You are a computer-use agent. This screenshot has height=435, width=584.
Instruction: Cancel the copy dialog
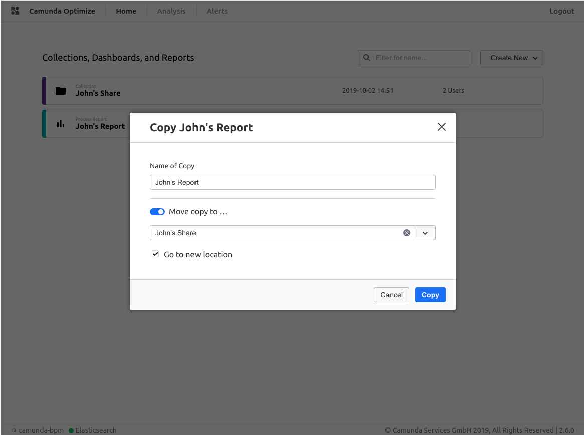tap(391, 294)
